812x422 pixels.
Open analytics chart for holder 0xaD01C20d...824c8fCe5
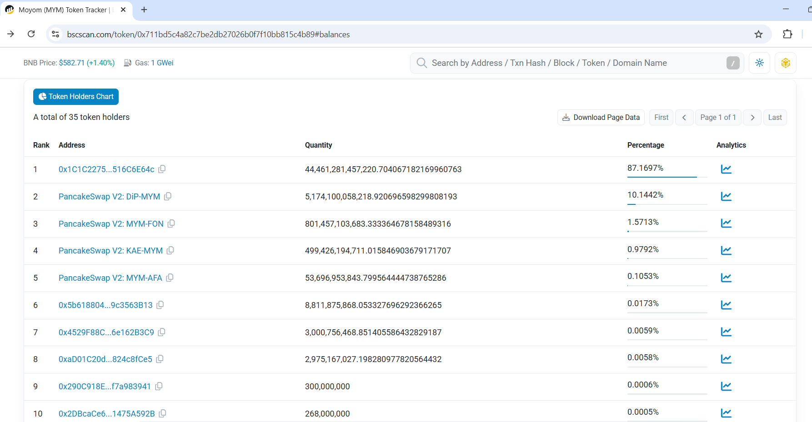click(x=726, y=359)
